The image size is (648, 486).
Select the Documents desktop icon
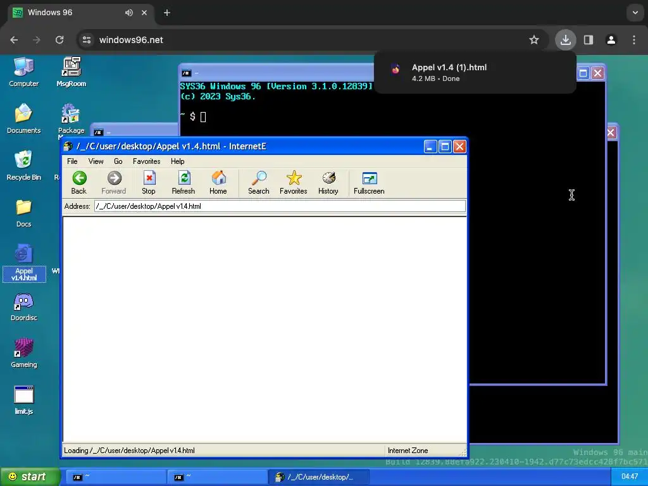click(x=23, y=119)
